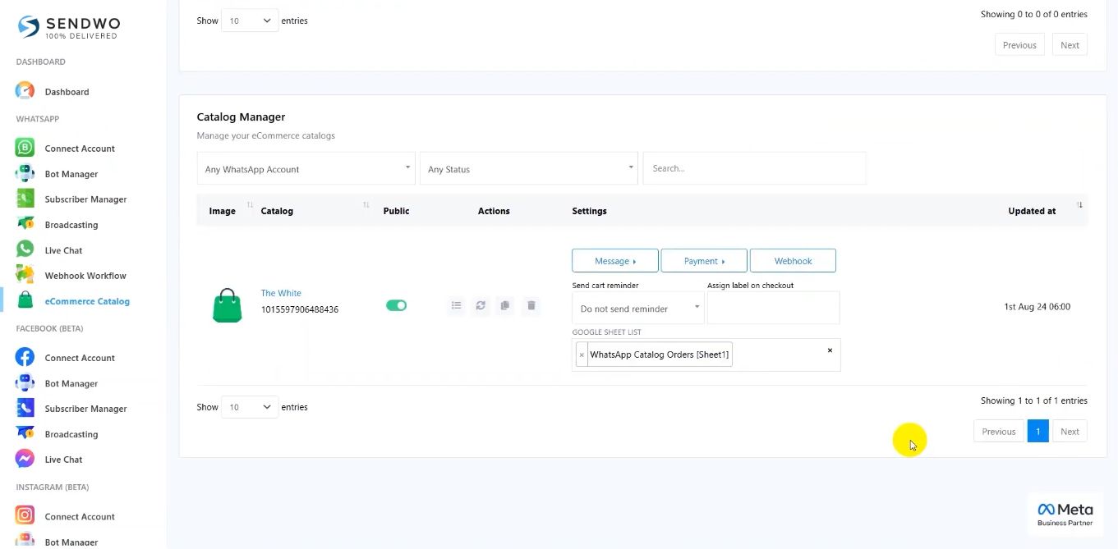Open the Send cart reminder dropdown
This screenshot has height=549, width=1118.
637,309
